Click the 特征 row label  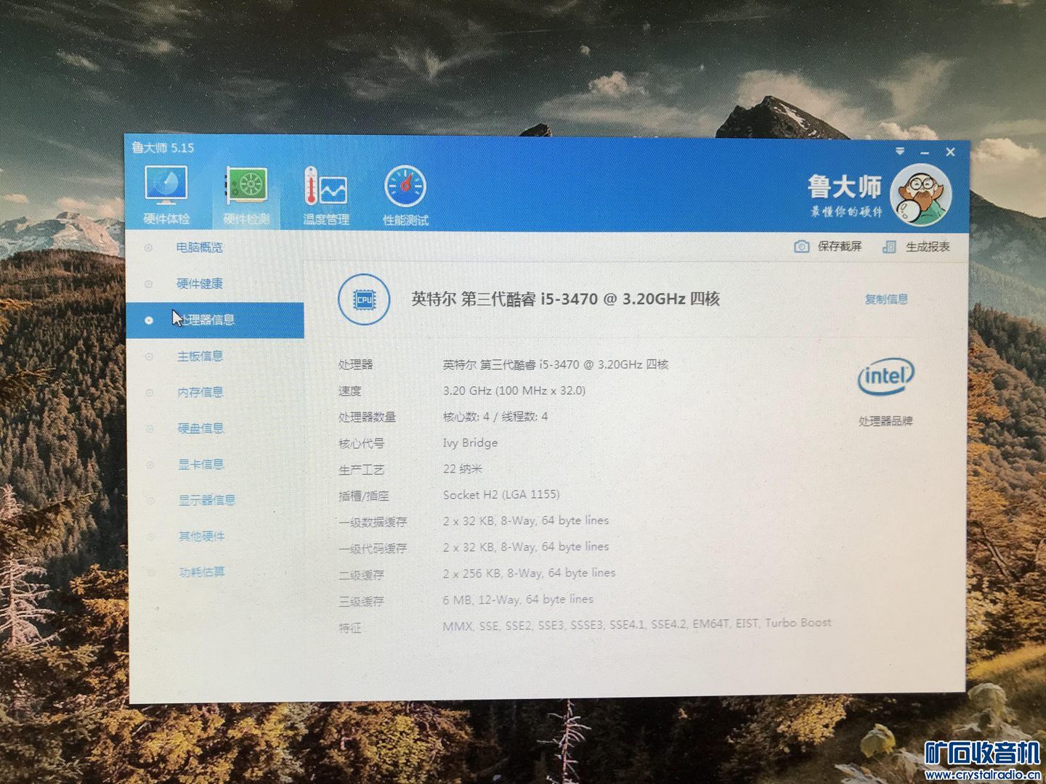350,627
